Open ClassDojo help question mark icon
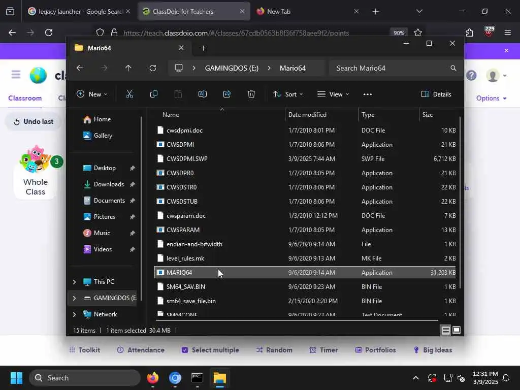The height and width of the screenshot is (390, 520). pos(471,76)
